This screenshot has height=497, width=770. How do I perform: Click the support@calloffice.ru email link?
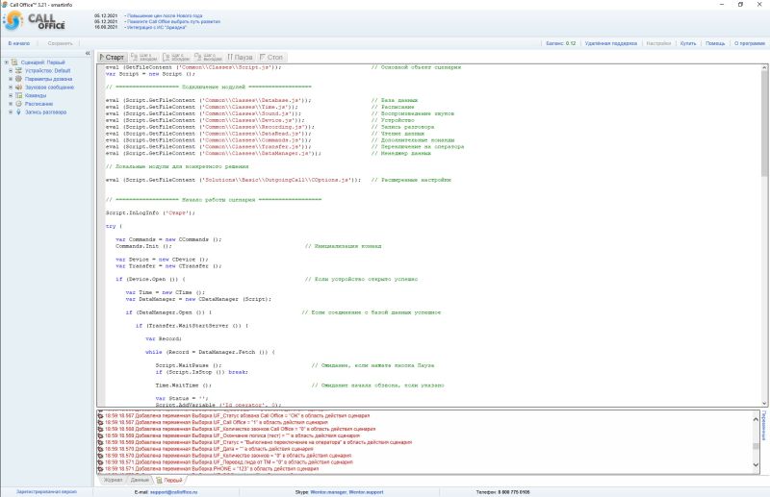173,491
